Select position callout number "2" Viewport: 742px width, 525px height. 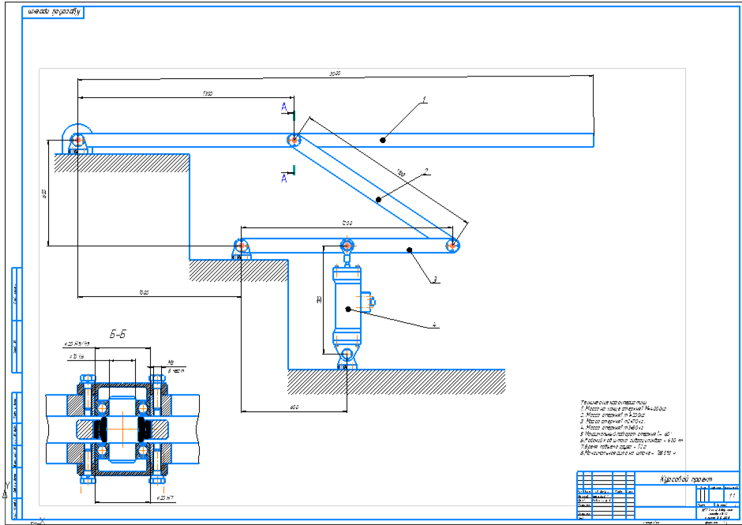pyautogui.click(x=425, y=171)
